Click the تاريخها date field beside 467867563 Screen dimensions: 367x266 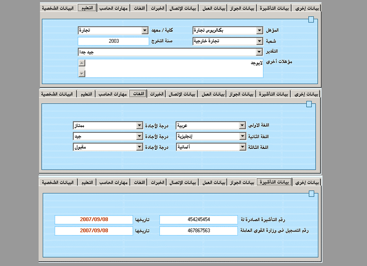94,231
